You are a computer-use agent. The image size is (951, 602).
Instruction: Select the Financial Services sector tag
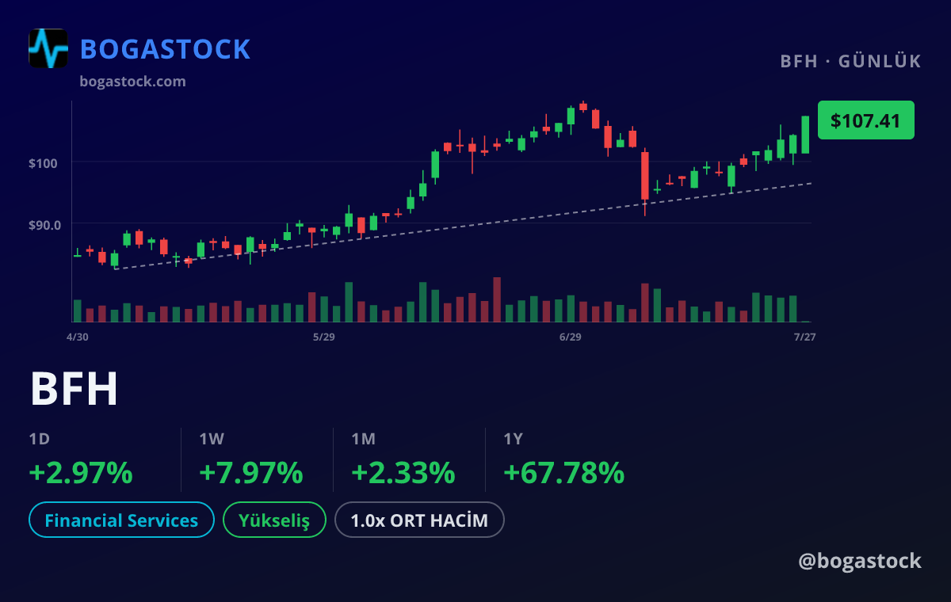pyautogui.click(x=121, y=520)
